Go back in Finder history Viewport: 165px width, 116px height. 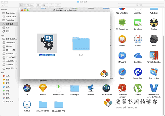(3, 5)
